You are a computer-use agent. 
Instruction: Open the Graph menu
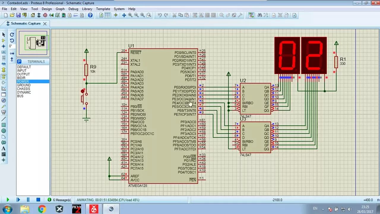[x=60, y=9]
